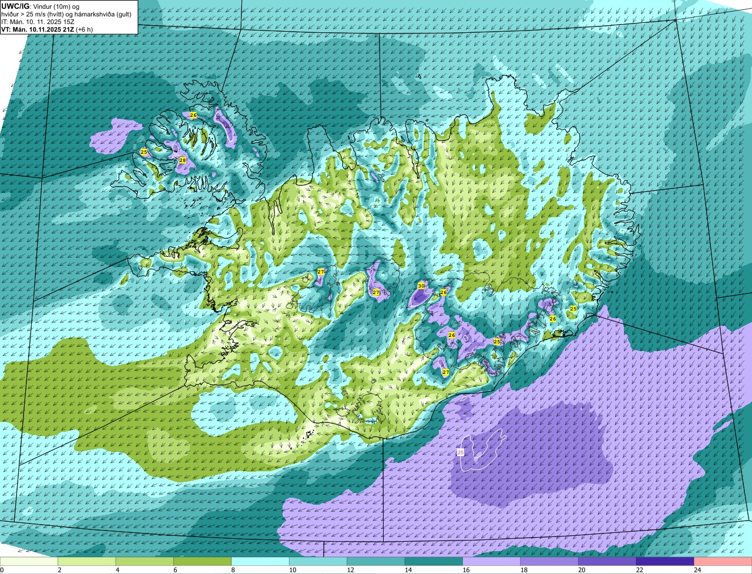Click the 10–12 m/s turquoise legend swatch

click(x=318, y=562)
